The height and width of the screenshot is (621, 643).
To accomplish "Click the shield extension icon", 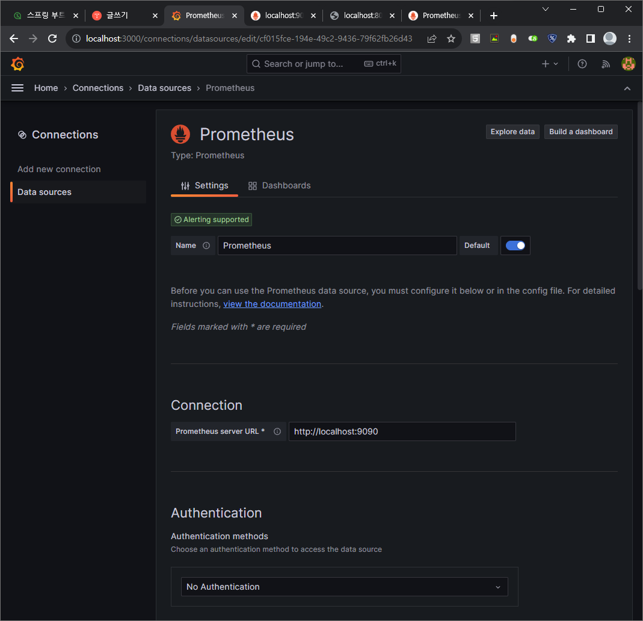I will coord(552,39).
